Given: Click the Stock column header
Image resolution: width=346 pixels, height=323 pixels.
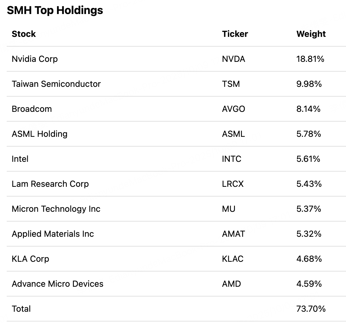Looking at the screenshot, I should [24, 34].
